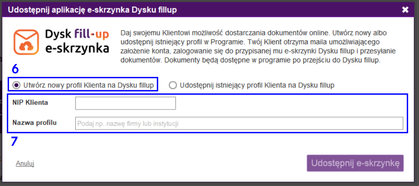
Task: Close the dialog with the X button
Action: (405, 10)
